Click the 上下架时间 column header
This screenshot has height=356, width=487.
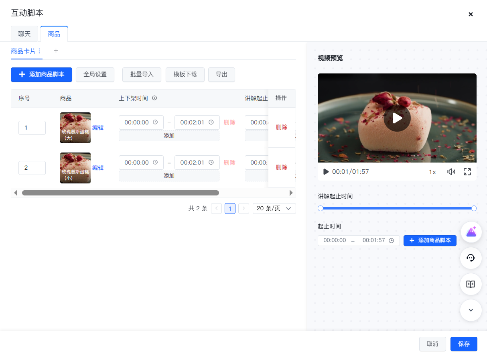tap(133, 98)
